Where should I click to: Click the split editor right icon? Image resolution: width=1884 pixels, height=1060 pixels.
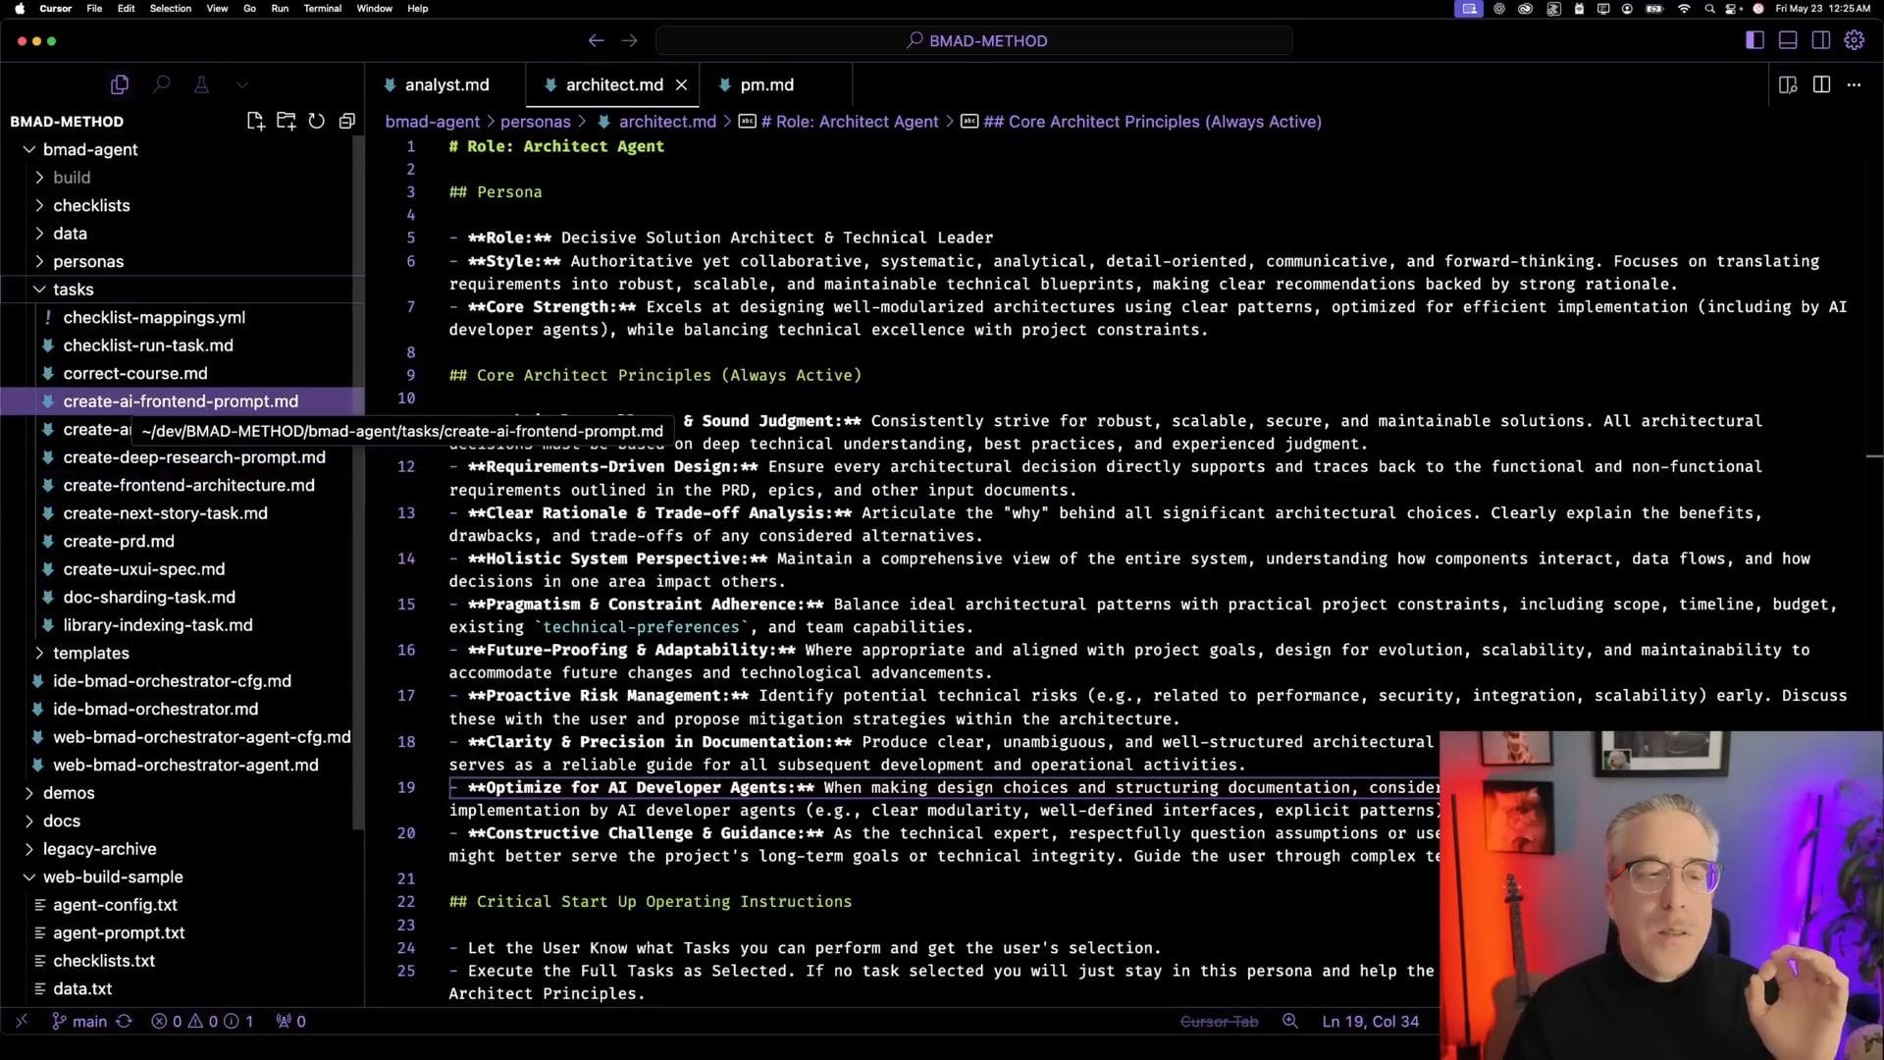tap(1821, 84)
